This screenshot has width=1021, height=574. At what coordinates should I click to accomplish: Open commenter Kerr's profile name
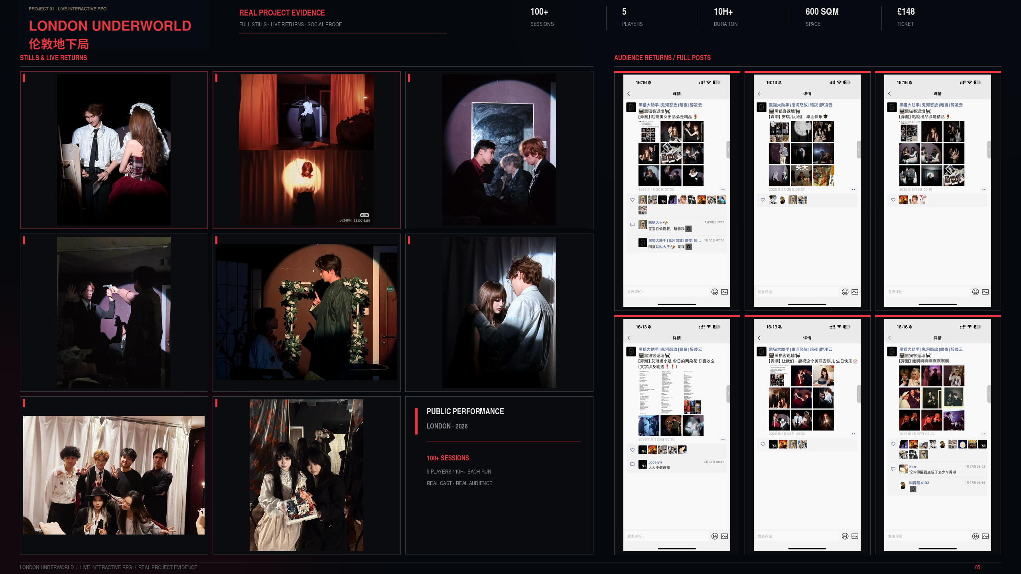pyautogui.click(x=913, y=467)
